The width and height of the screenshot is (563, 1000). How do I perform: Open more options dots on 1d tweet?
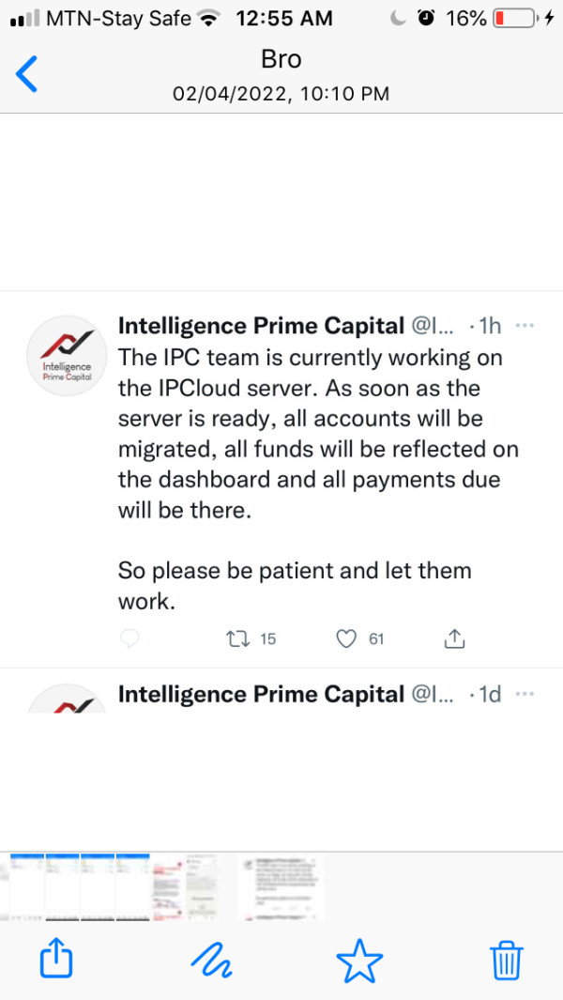pyautogui.click(x=525, y=694)
